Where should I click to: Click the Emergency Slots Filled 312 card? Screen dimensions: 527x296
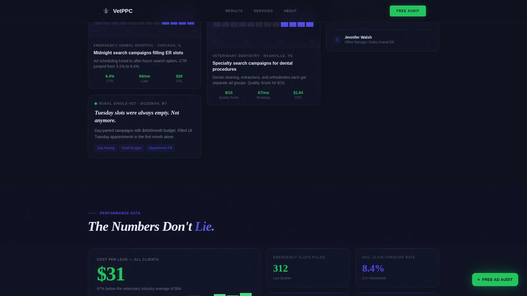pyautogui.click(x=308, y=268)
